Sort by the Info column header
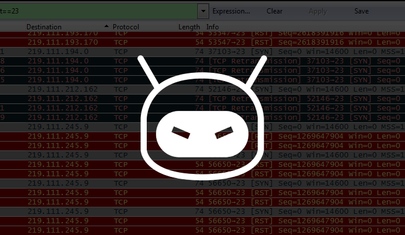Screen dimensions: 405x235 tap(305, 27)
